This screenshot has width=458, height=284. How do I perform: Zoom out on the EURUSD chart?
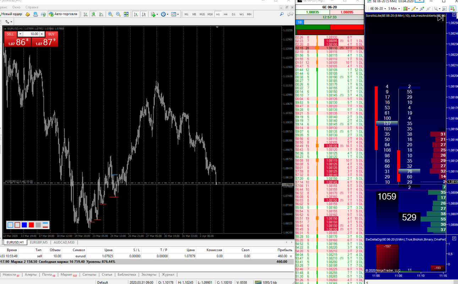click(118, 14)
